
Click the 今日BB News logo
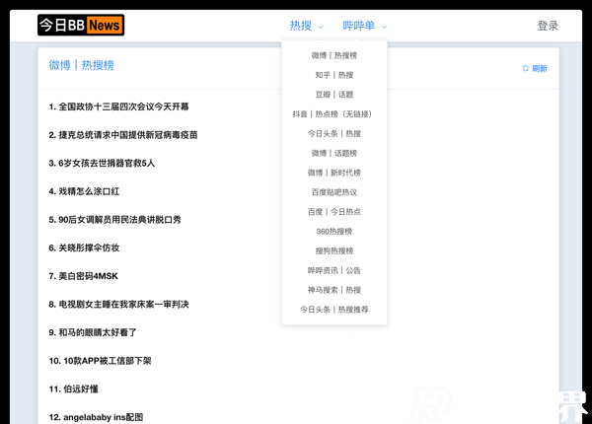81,26
